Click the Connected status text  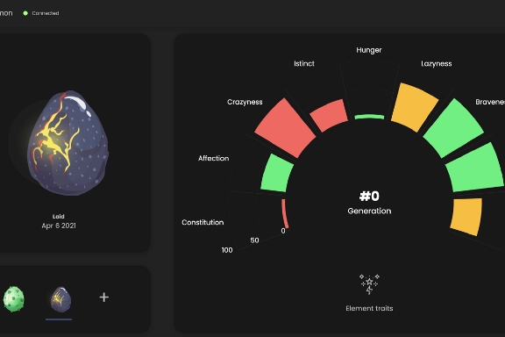click(x=46, y=13)
